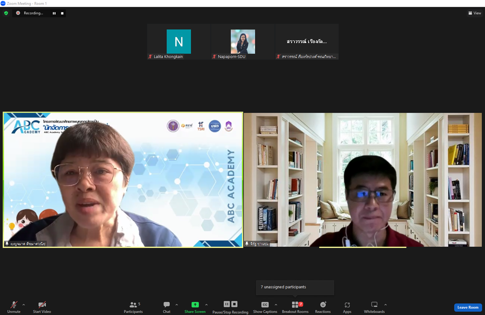Screen dimensions: 485x315
Task: Open the Zoom Apps panel
Action: pos(347,305)
